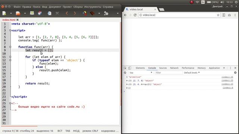Open the Default levels dropdown
The image size is (239, 134).
pyautogui.click(x=192, y=73)
